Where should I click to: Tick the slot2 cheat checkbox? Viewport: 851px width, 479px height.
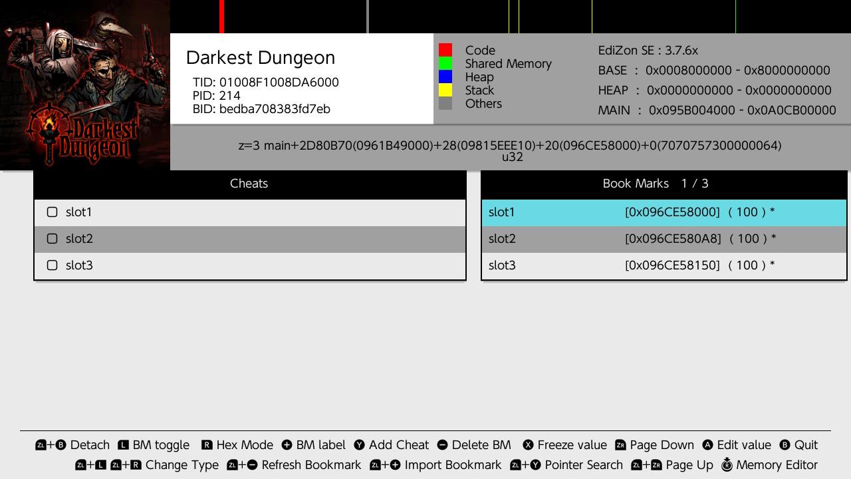click(x=53, y=239)
